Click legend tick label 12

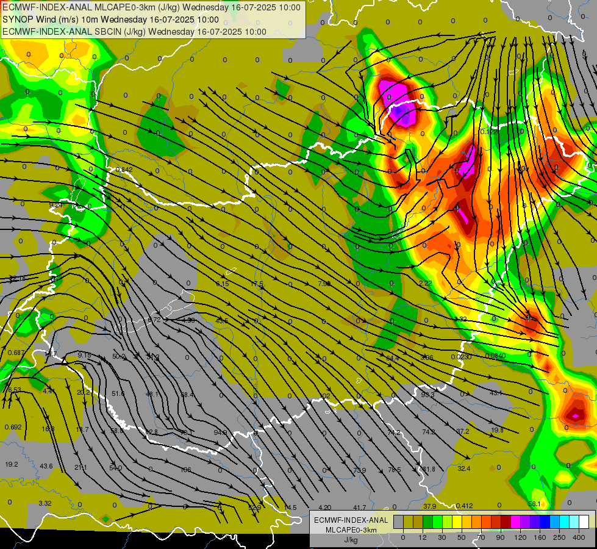click(x=422, y=537)
